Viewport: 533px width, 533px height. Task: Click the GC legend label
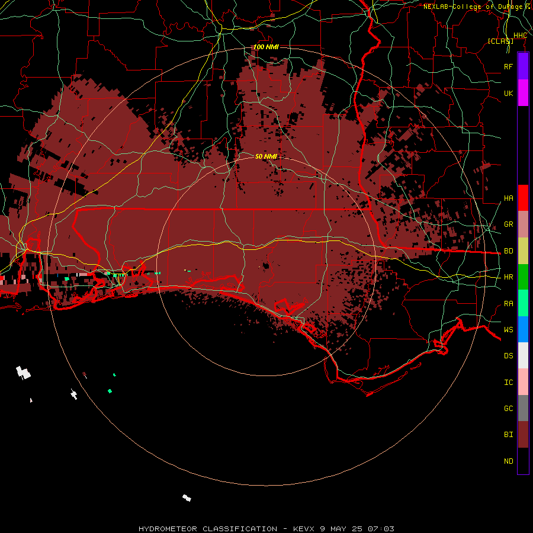[509, 409]
